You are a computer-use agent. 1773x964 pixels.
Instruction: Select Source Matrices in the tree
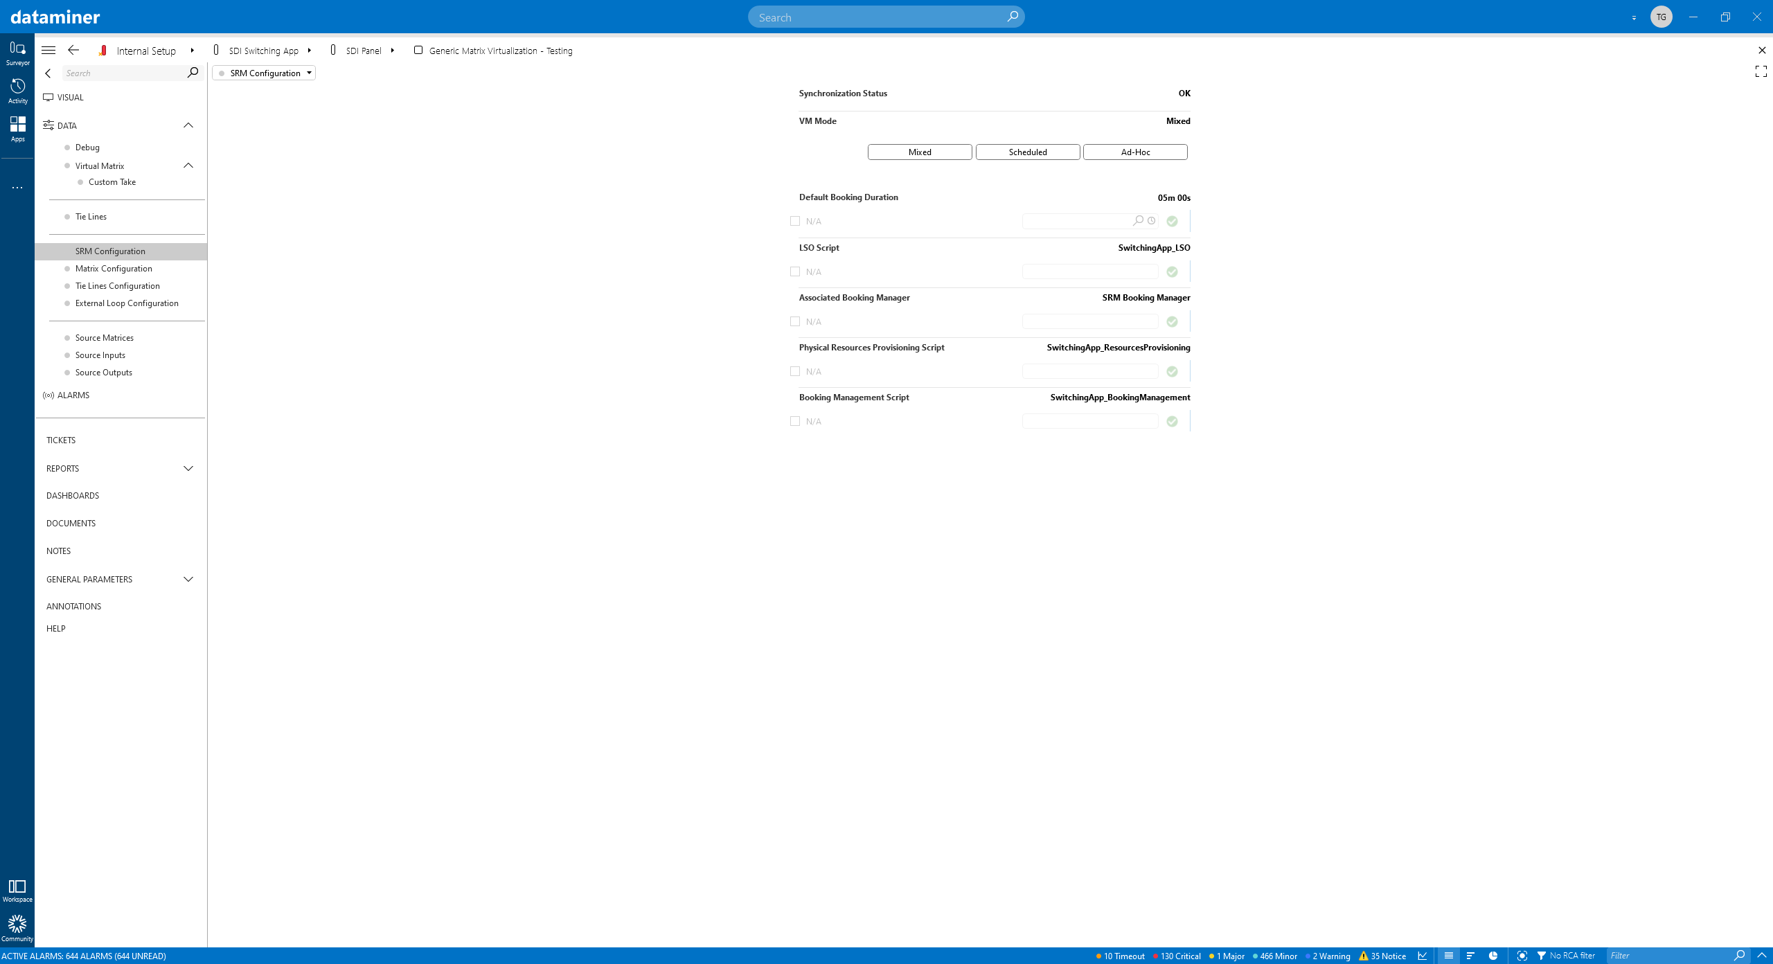(105, 338)
